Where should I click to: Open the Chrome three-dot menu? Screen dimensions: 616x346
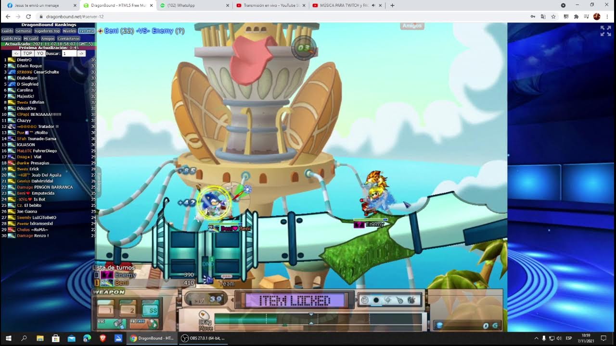coord(607,16)
